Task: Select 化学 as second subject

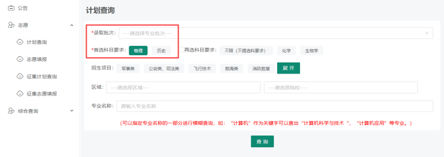Action: (286, 51)
